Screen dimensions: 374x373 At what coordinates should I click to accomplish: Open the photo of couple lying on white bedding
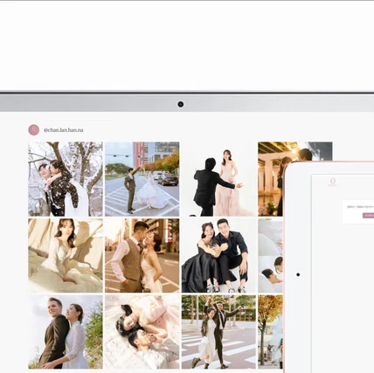click(x=270, y=256)
